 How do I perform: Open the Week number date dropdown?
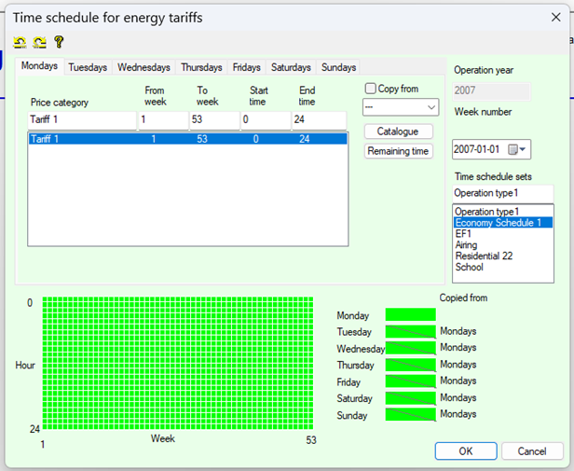[x=522, y=149]
